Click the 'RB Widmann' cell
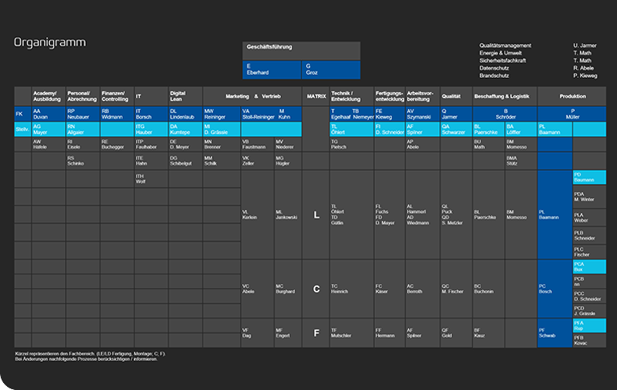Viewport: 617px width, 390px height. [117, 114]
